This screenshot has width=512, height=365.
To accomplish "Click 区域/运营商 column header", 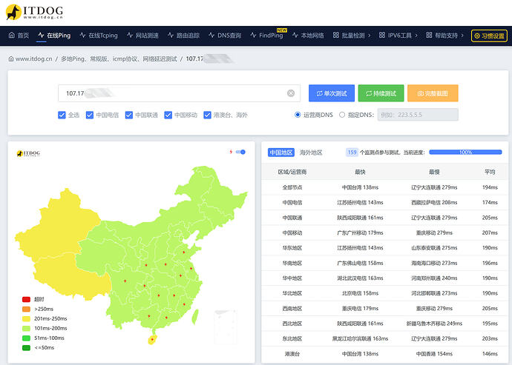I will [292, 172].
